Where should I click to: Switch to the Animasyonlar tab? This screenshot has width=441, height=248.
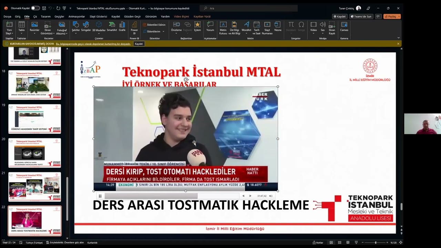tap(76, 17)
